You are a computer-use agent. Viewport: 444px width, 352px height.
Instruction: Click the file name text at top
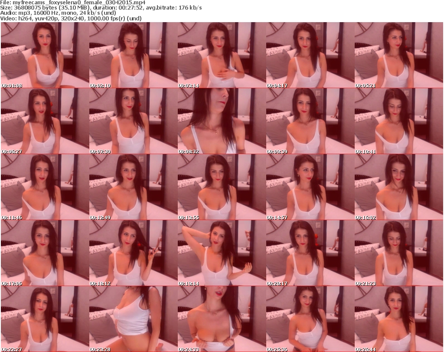73,3
